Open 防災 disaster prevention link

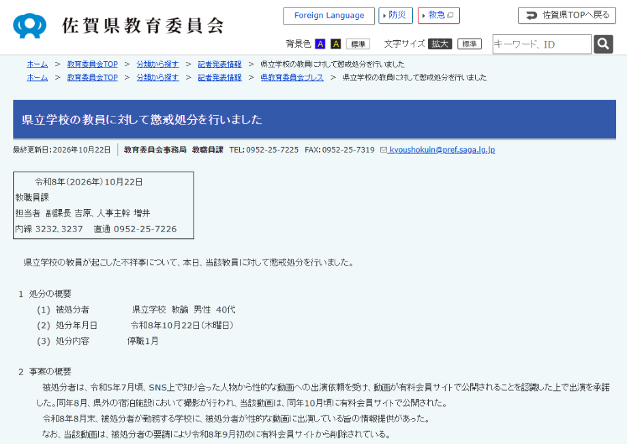(x=395, y=16)
